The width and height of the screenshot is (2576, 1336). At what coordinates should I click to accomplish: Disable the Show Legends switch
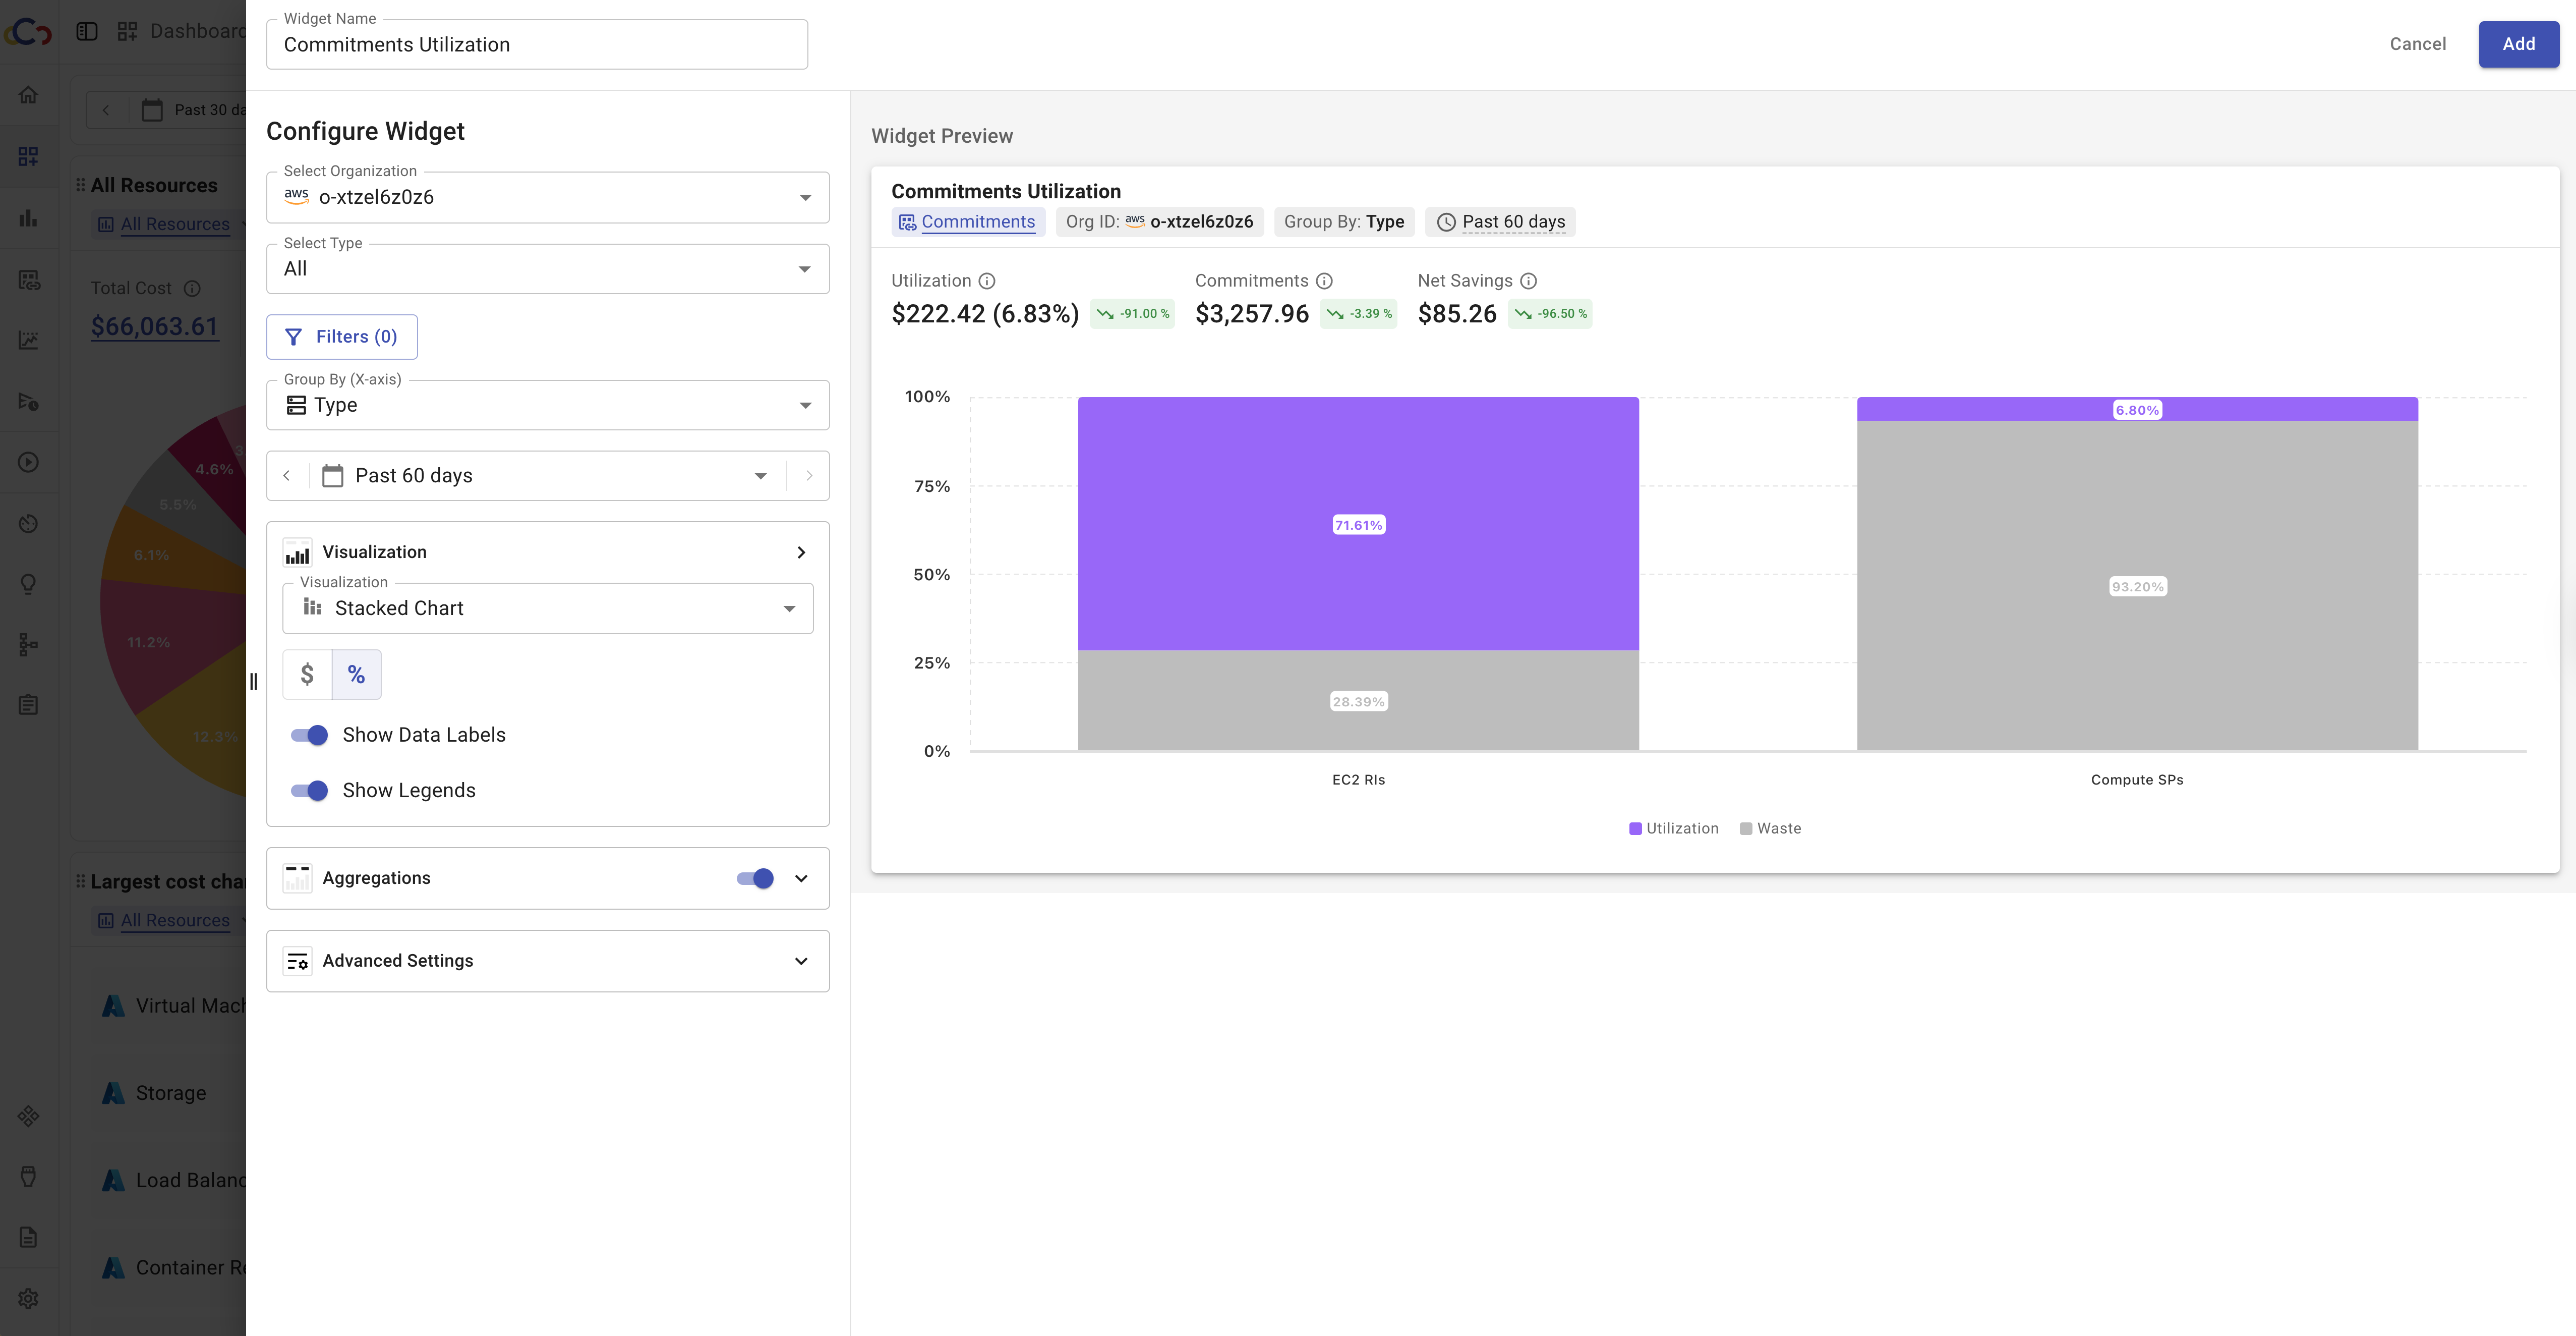(310, 791)
